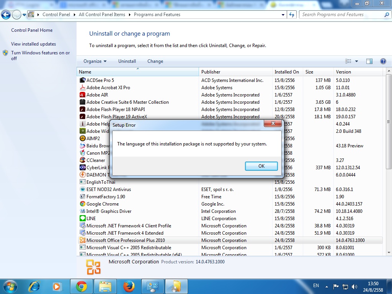Select Adobe AIR icon
392x294 pixels.
(83, 95)
